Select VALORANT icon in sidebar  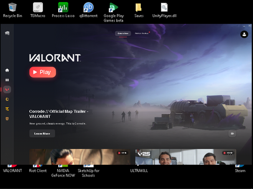(x=7, y=90)
